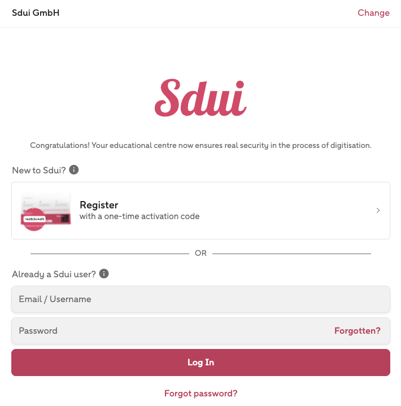Click Change to switch organization
Image resolution: width=401 pixels, height=406 pixels.
(x=373, y=13)
